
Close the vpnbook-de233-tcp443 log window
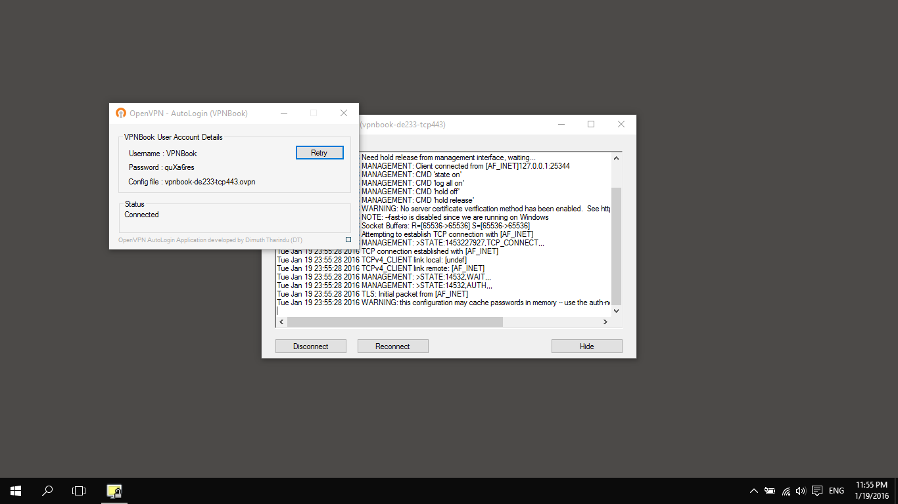pos(621,124)
